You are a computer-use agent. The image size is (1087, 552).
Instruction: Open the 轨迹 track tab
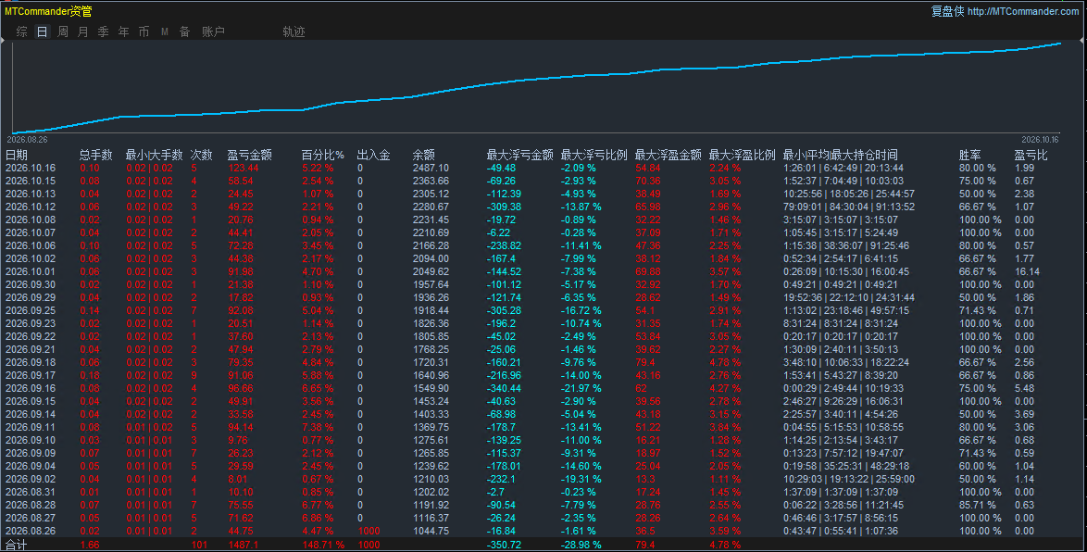[294, 31]
